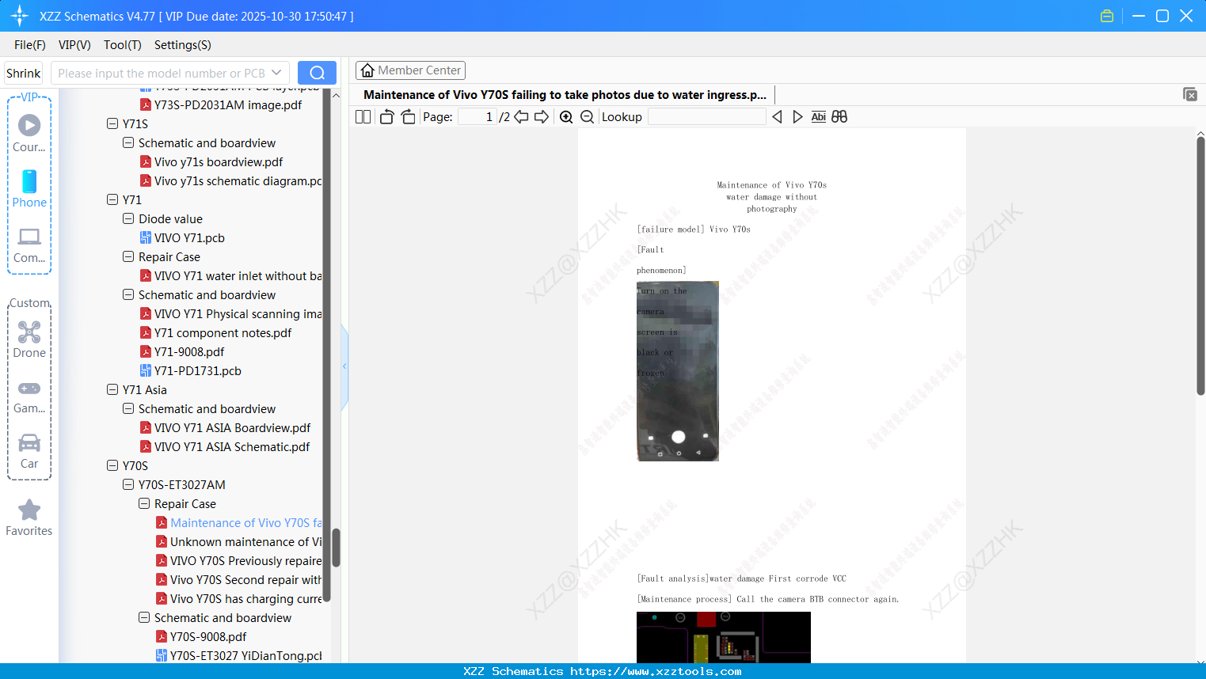Click the Member Center button
The image size is (1206, 679).
[x=410, y=70]
